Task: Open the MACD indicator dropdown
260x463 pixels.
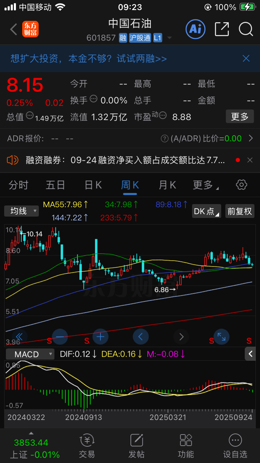Action: (30, 354)
